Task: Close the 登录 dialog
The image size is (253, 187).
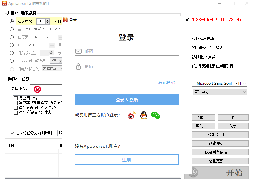Action: (x=187, y=20)
